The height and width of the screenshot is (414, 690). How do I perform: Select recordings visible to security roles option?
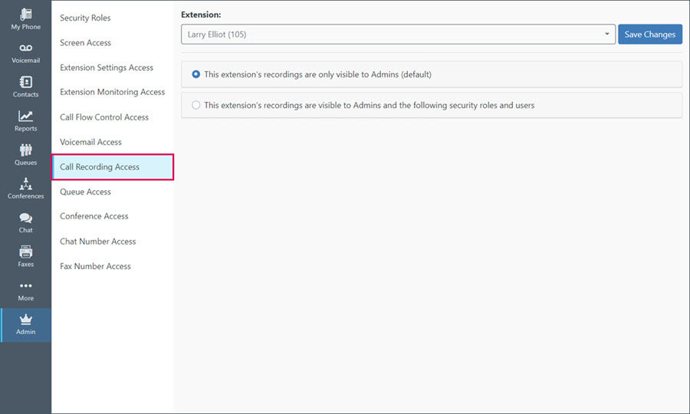(x=195, y=105)
